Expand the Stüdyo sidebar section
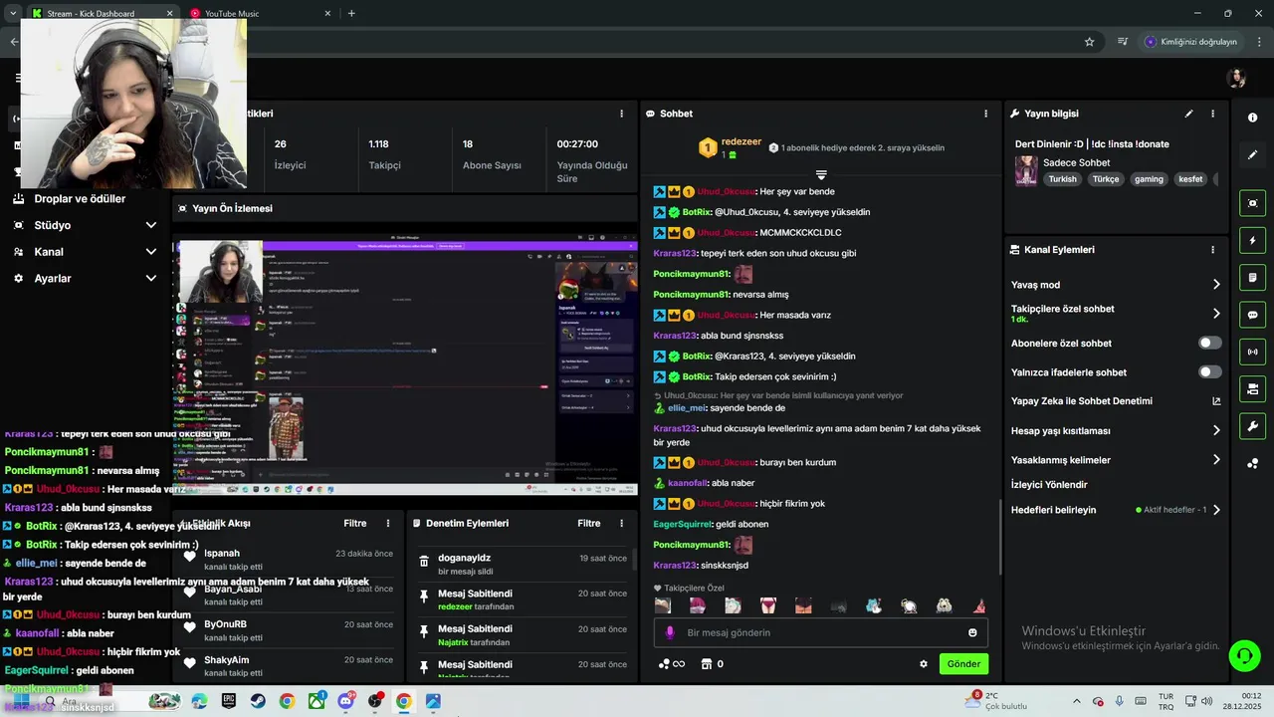This screenshot has height=717, width=1274. click(151, 225)
